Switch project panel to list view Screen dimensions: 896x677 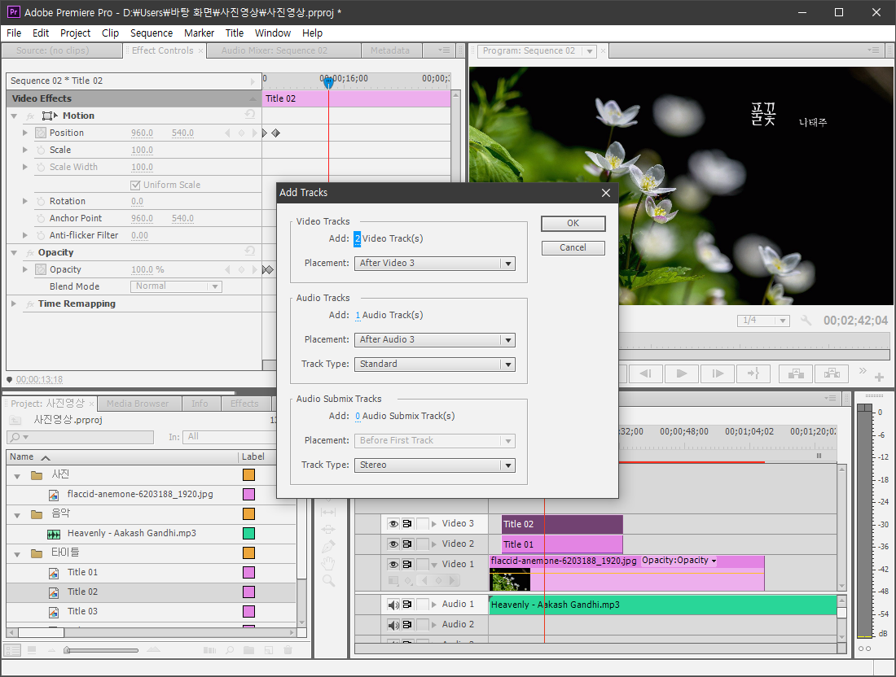point(12,650)
